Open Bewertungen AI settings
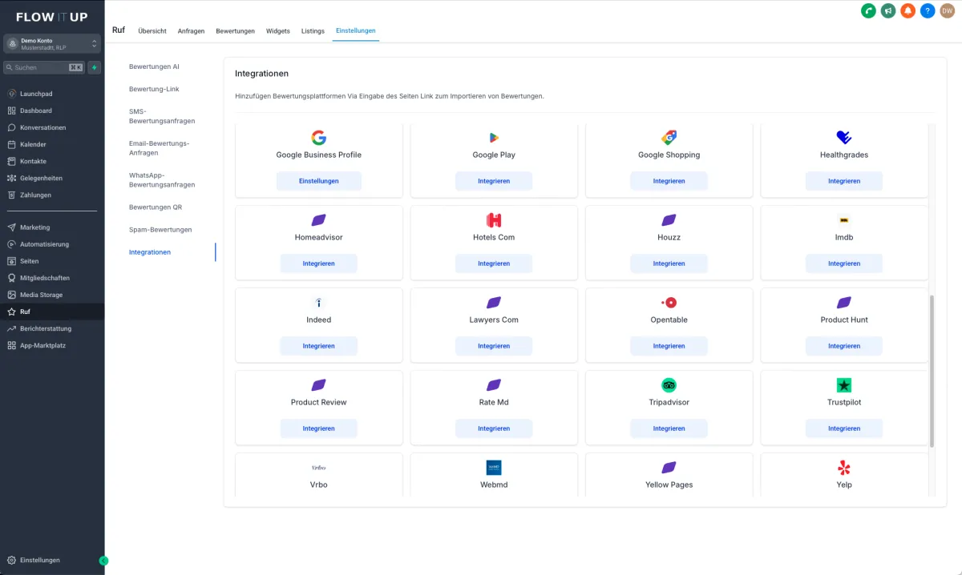This screenshot has height=575, width=962. [x=154, y=66]
